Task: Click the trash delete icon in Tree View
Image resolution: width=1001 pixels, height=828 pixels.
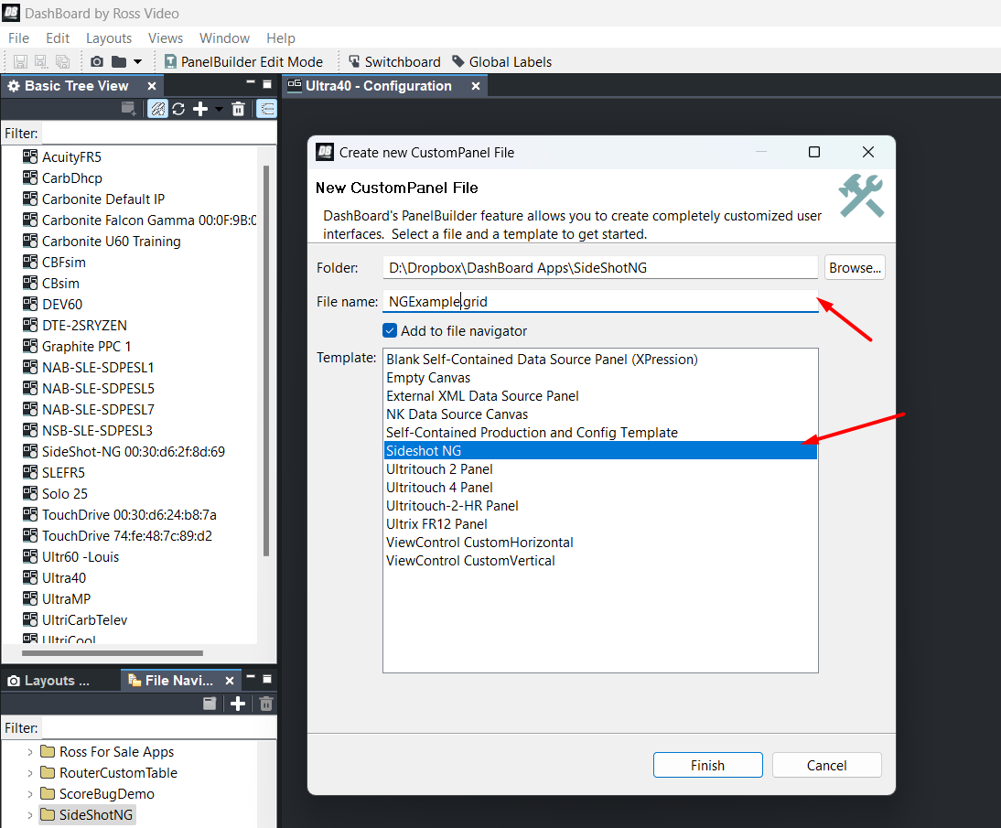Action: [x=238, y=109]
